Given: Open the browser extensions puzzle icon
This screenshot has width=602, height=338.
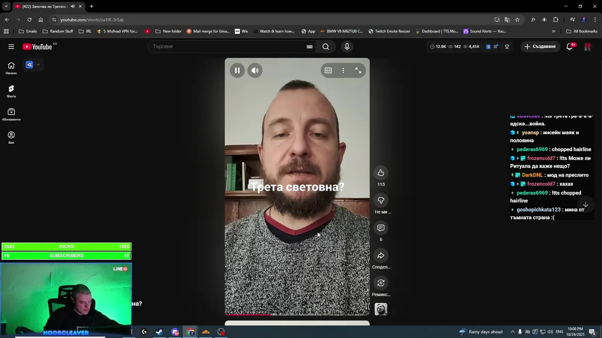Looking at the screenshot, I should click(556, 20).
